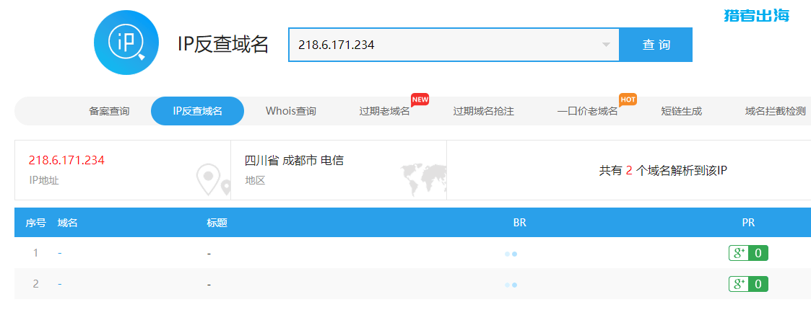This screenshot has height=320, width=811.
Task: Open the 猎者出海 logo link
Action: pos(757,15)
